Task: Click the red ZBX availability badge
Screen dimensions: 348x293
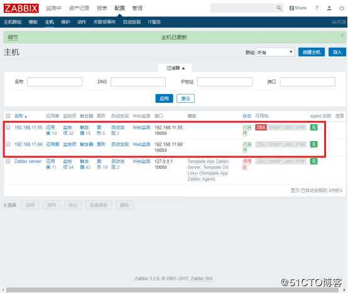Action: click(261, 127)
